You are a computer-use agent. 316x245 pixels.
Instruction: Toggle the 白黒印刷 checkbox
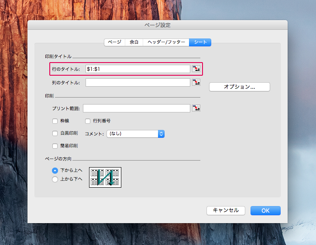[55, 133]
